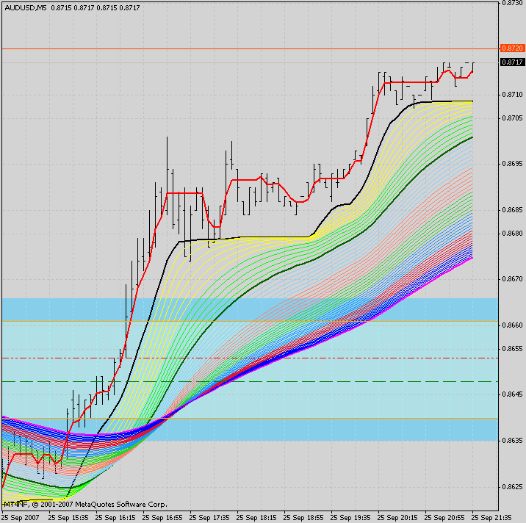Click the black 0.8717 current price tag
The width and height of the screenshot is (526, 523).
click(x=512, y=62)
